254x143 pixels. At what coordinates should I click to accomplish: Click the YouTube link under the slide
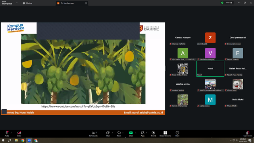[x=78, y=106]
